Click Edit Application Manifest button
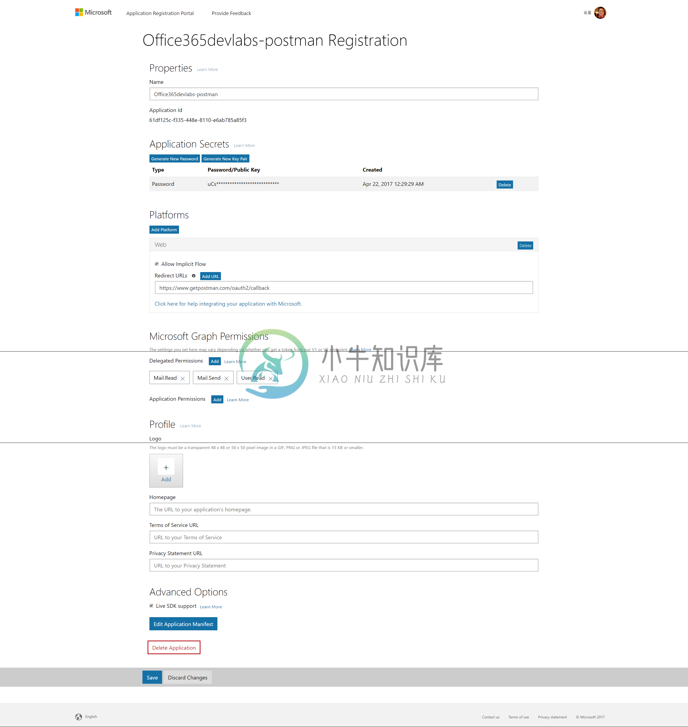The height and width of the screenshot is (727, 688). [x=183, y=624]
